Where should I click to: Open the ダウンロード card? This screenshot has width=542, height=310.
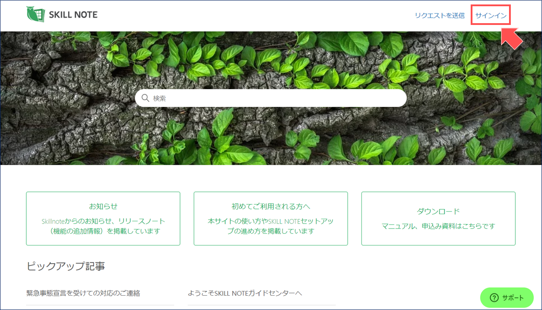coord(438,218)
